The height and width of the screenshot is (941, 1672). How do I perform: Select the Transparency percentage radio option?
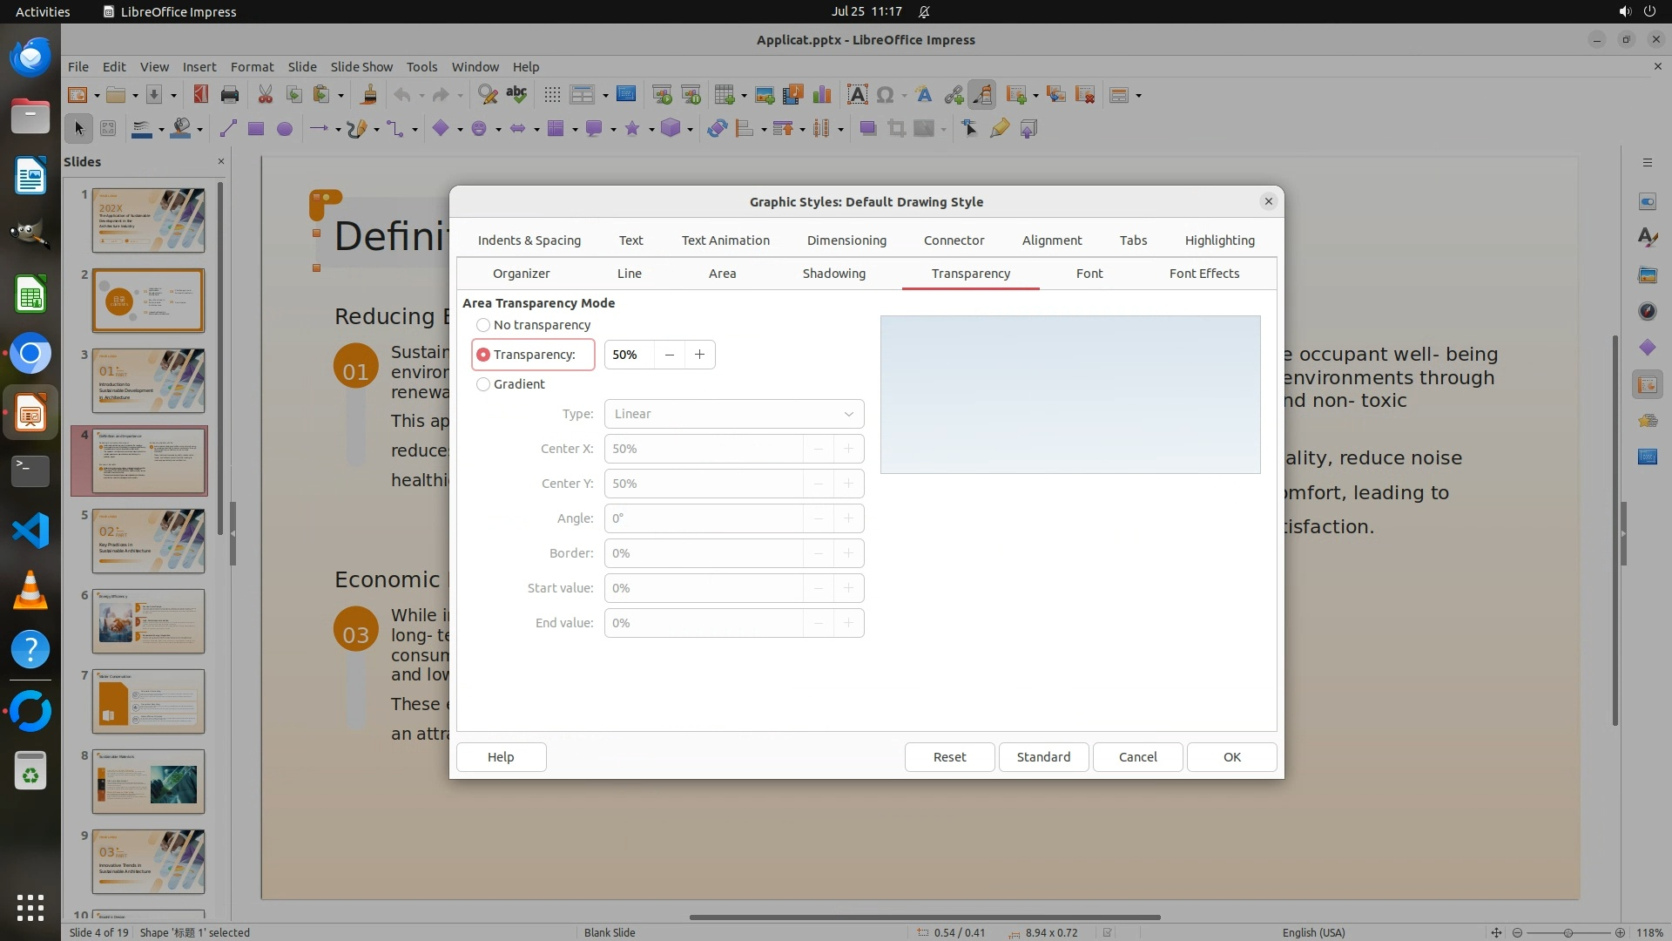pos(483,355)
